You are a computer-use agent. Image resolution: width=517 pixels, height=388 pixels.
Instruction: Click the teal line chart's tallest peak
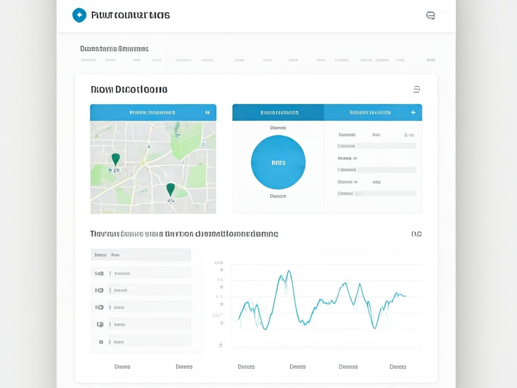click(289, 271)
